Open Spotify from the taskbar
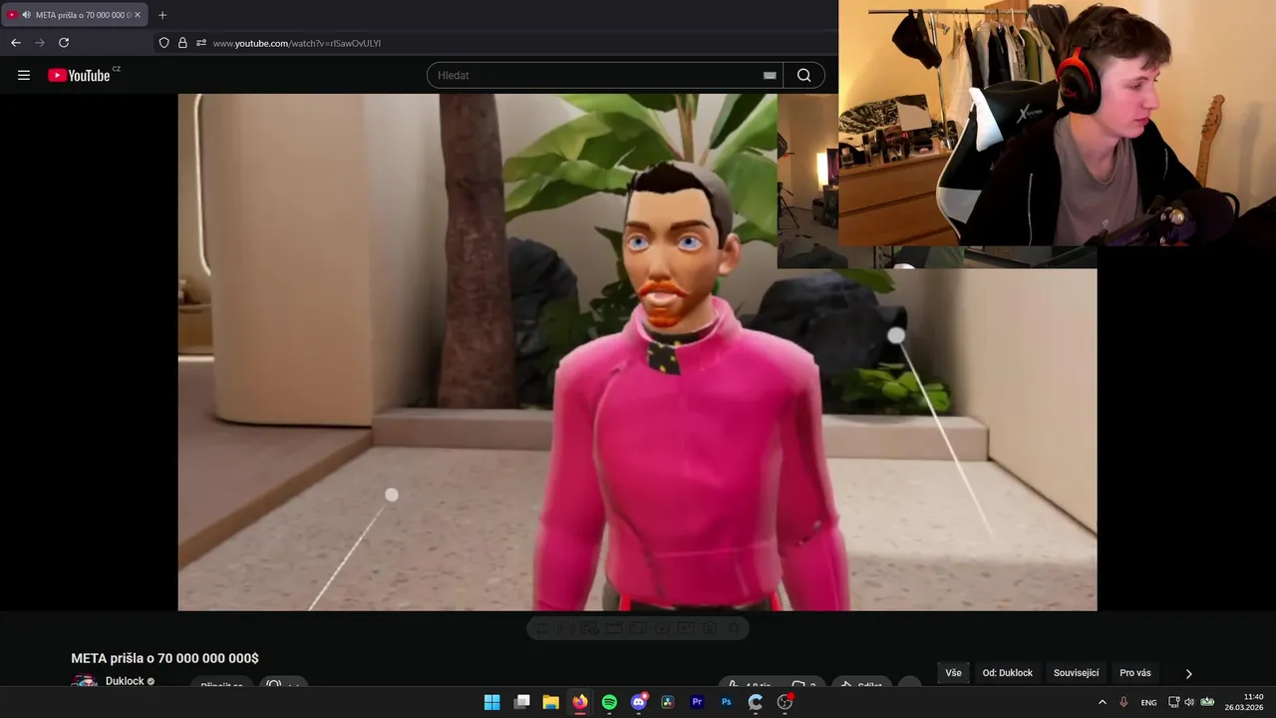Viewport: 1276px width, 718px height. (x=609, y=702)
